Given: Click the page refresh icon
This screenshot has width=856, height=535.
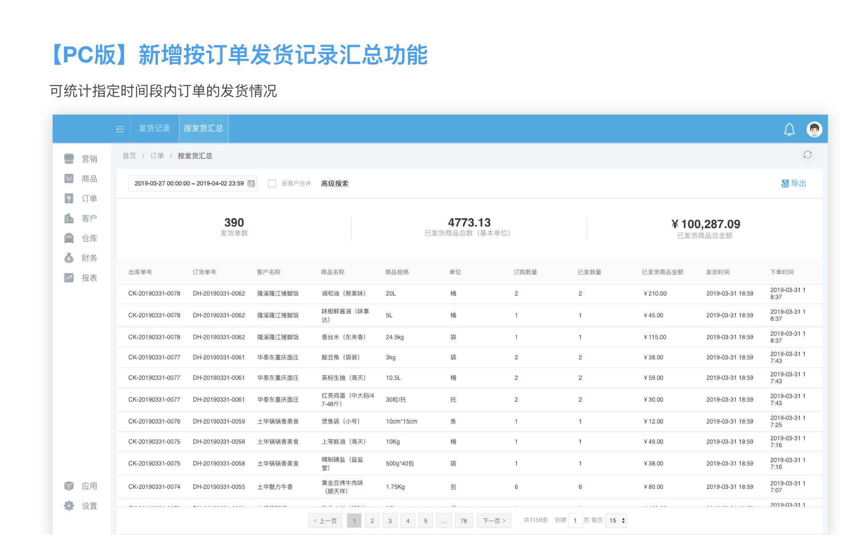Looking at the screenshot, I should tap(807, 155).
